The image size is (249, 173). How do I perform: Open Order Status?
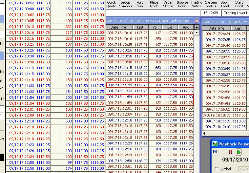pyautogui.click(x=168, y=4)
